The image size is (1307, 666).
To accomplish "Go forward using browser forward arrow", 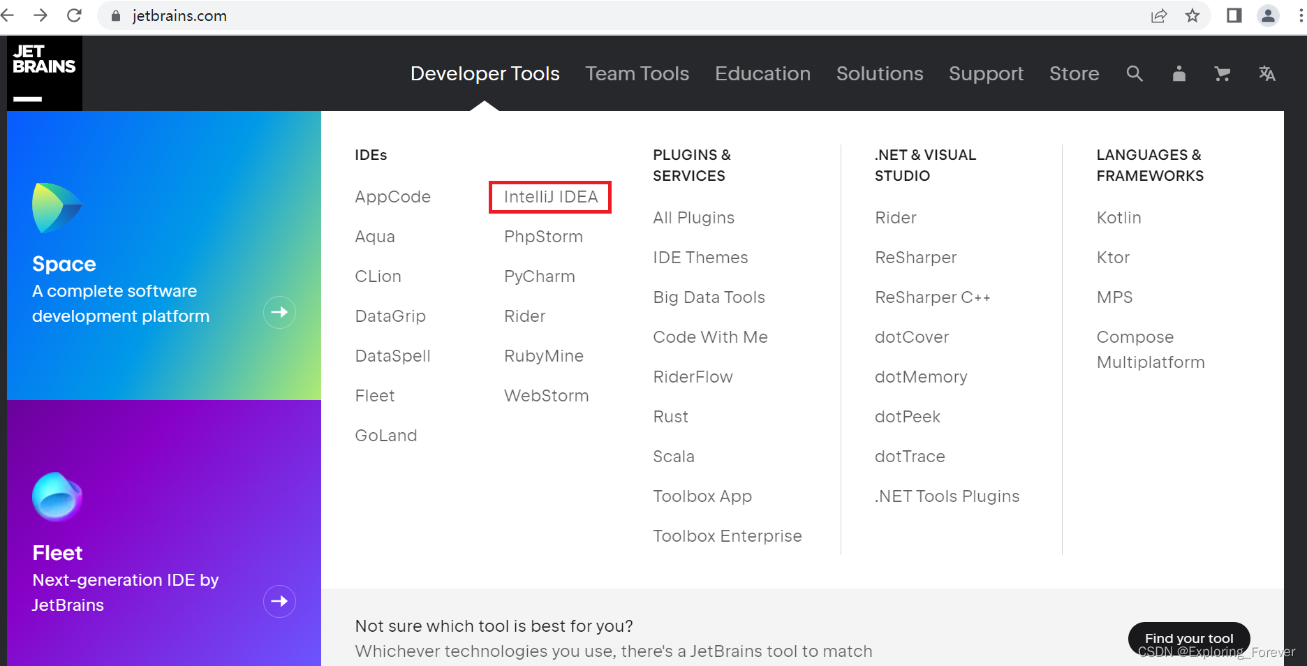I will 40,15.
